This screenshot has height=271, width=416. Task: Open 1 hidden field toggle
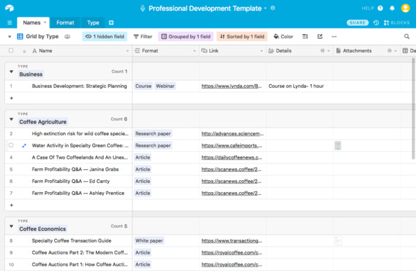[105, 37]
